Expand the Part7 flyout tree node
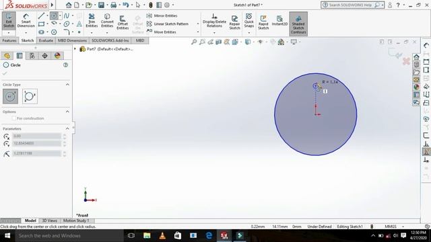Image resolution: width=431 pixels, height=242 pixels. [x=75, y=49]
